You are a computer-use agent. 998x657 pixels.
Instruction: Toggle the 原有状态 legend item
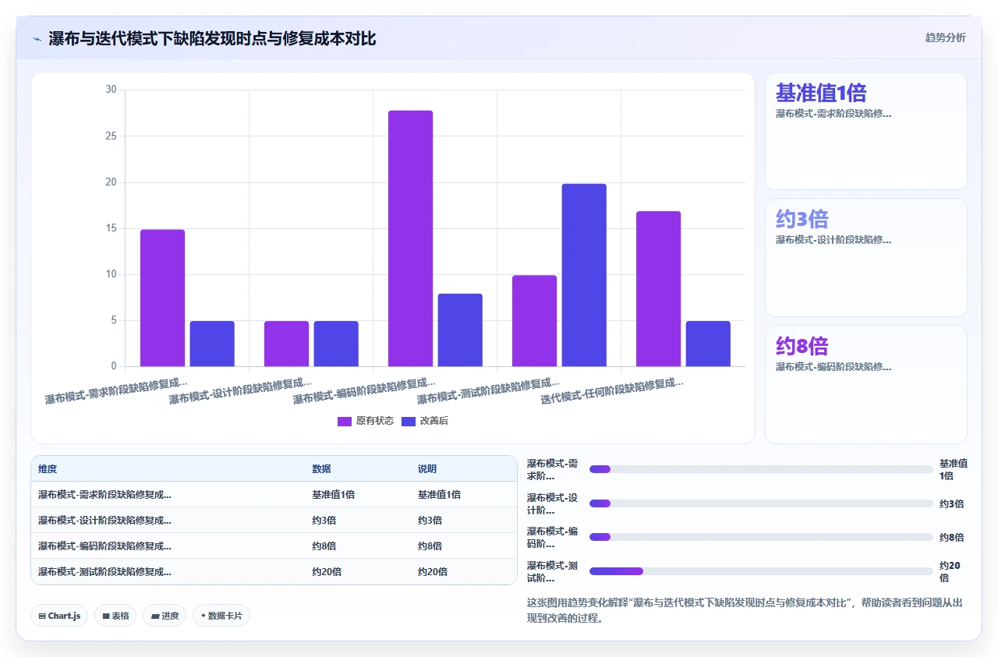point(365,421)
